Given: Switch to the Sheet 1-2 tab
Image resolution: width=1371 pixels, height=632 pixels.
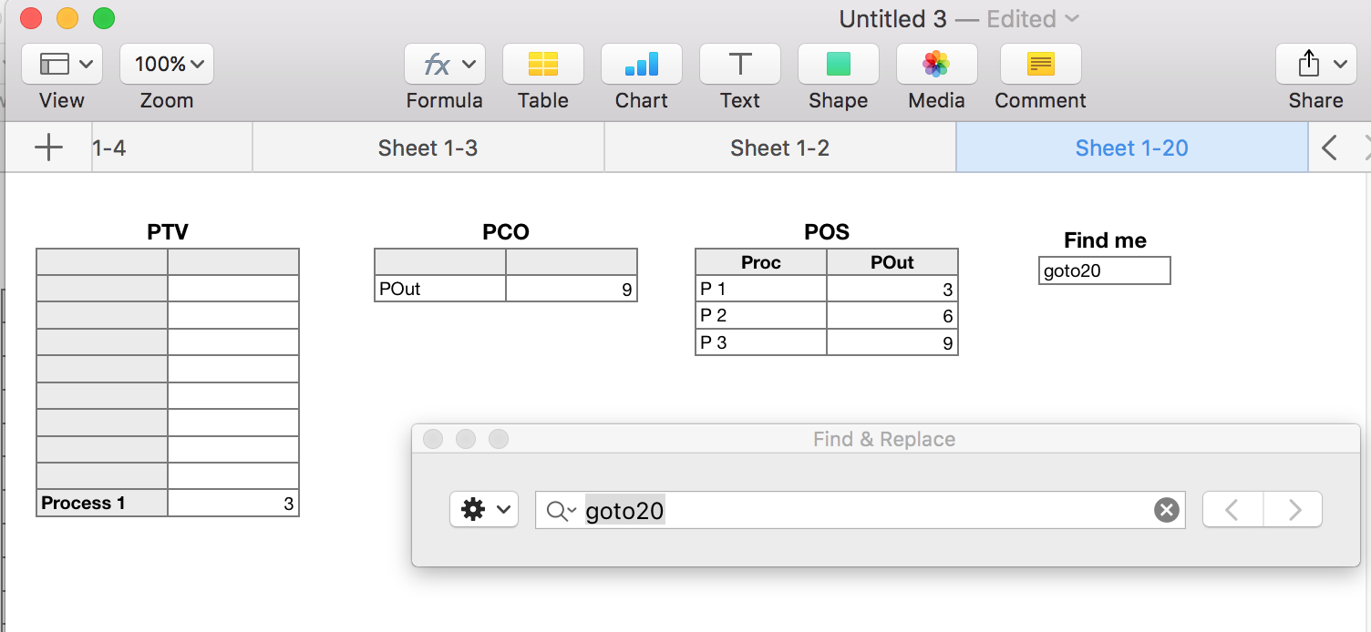Looking at the screenshot, I should 779,148.
